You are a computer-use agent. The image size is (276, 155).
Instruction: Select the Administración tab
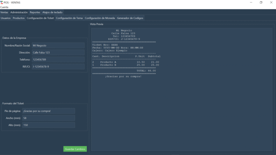pyautogui.click(x=19, y=12)
